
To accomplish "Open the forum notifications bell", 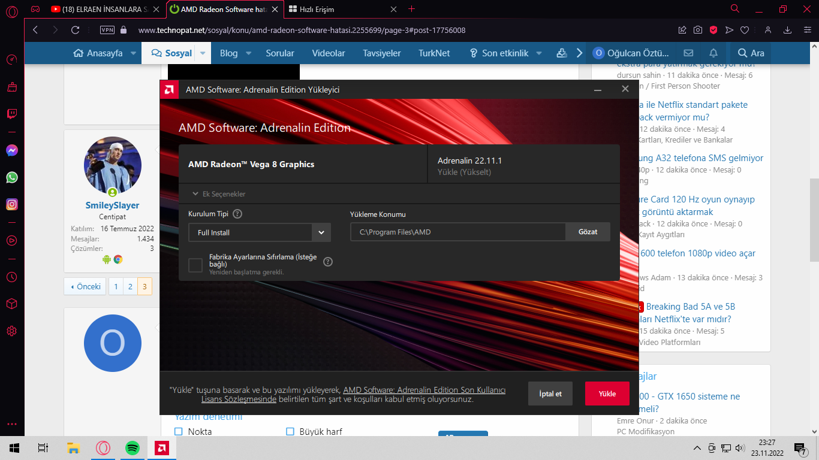I will (713, 53).
